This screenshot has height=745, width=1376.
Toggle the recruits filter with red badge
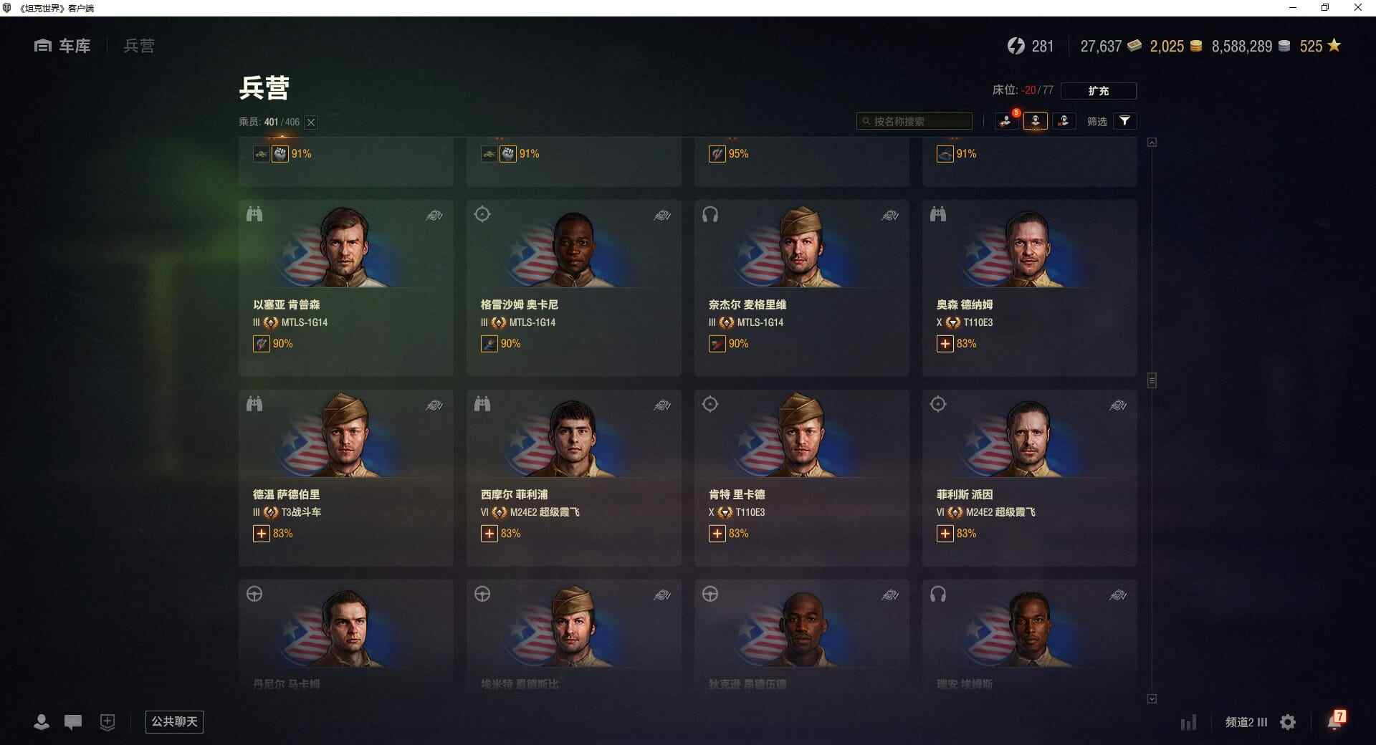[x=1006, y=121]
